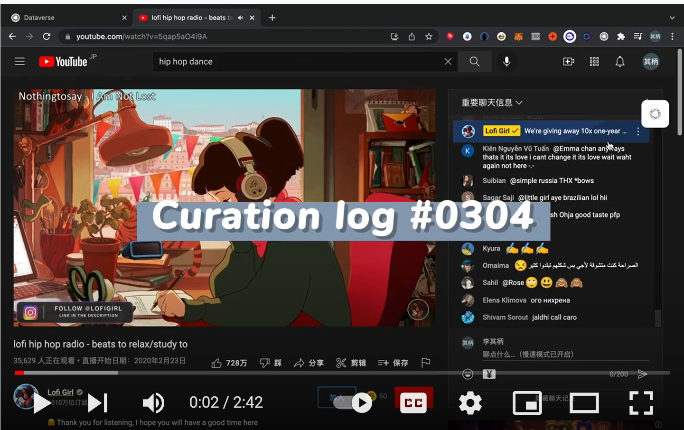Switch to the Dataverse tab
The height and width of the screenshot is (430, 684).
click(x=69, y=18)
